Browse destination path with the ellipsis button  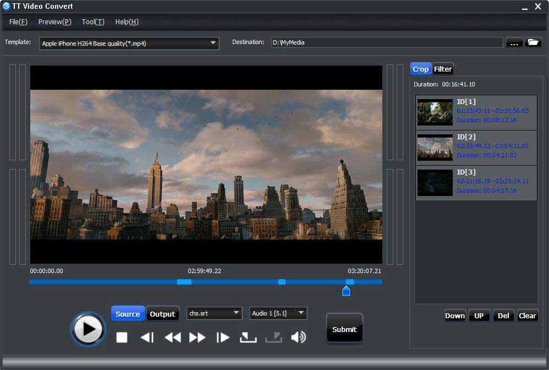514,42
